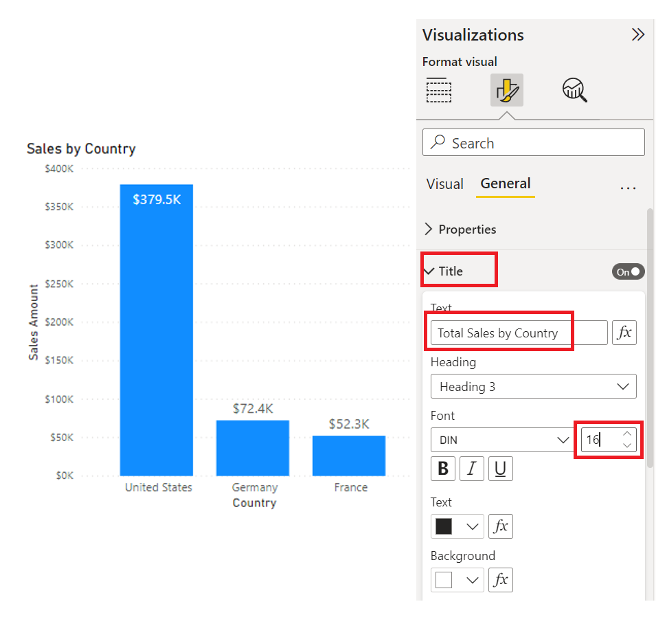Decrease font size with down arrow
The height and width of the screenshot is (637, 667).
click(627, 445)
